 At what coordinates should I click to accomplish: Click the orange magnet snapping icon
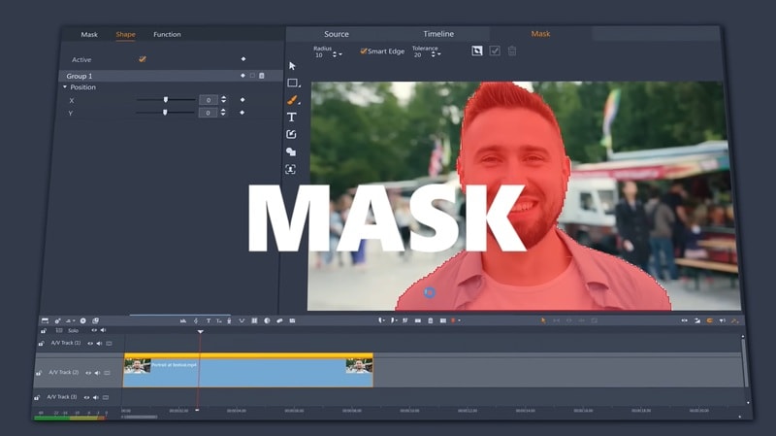tap(710, 320)
